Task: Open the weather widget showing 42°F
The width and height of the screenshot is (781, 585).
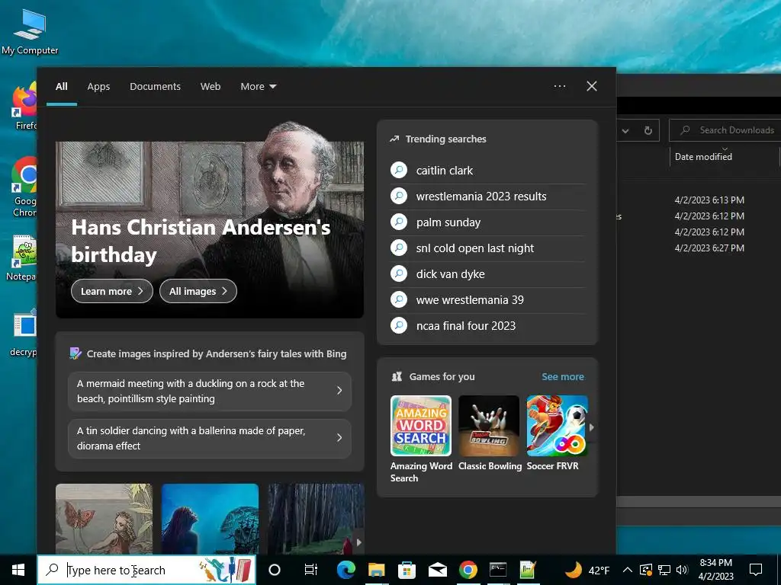Action: click(587, 570)
